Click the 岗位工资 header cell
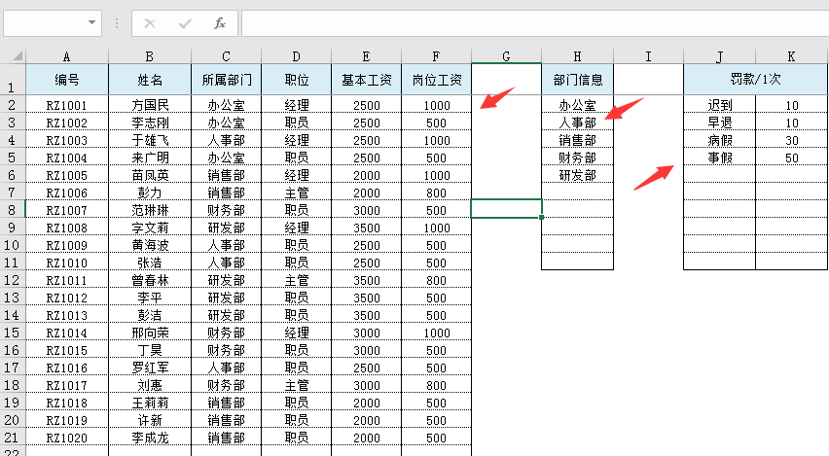 (x=436, y=80)
